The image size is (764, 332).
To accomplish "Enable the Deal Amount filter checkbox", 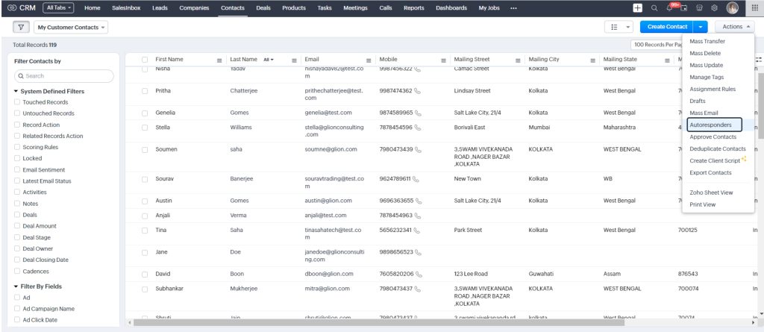I will (17, 226).
